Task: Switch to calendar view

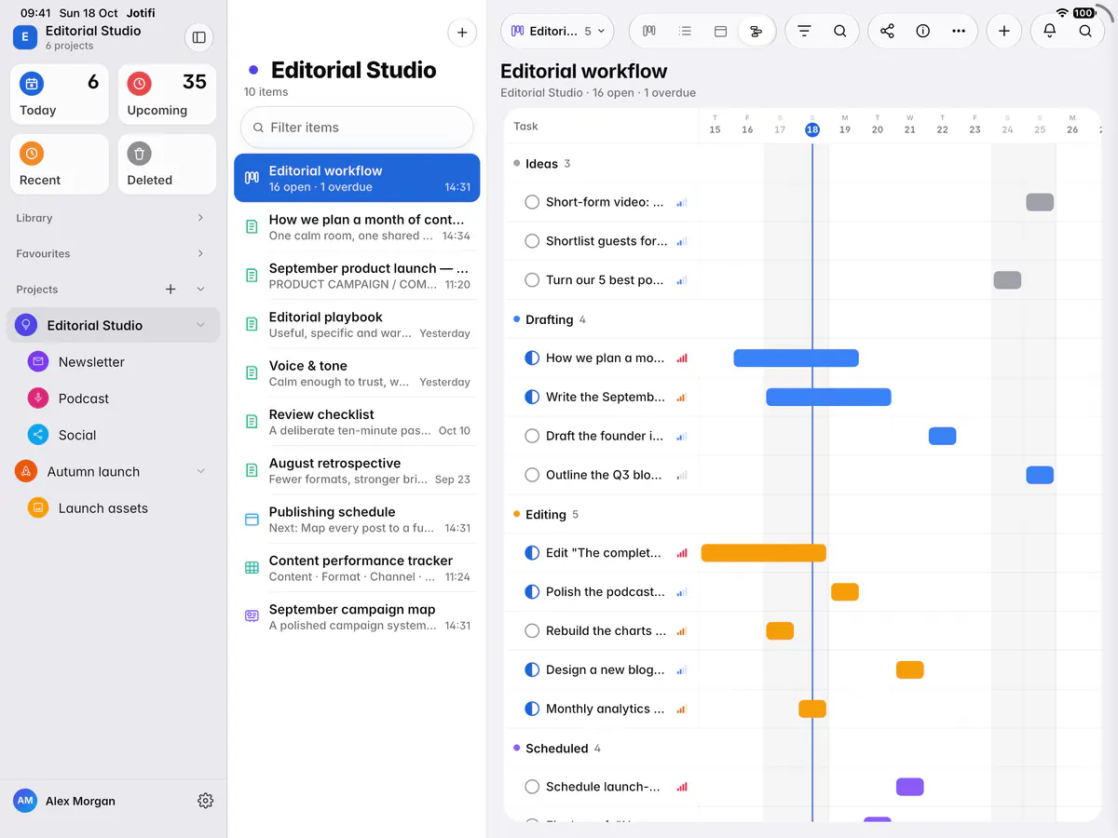Action: pos(720,31)
